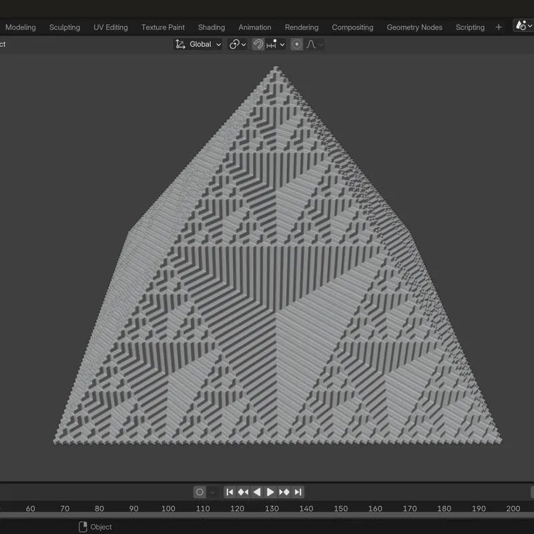Open the Global transform orientation dropdown
The width and height of the screenshot is (534, 534).
click(x=218, y=44)
